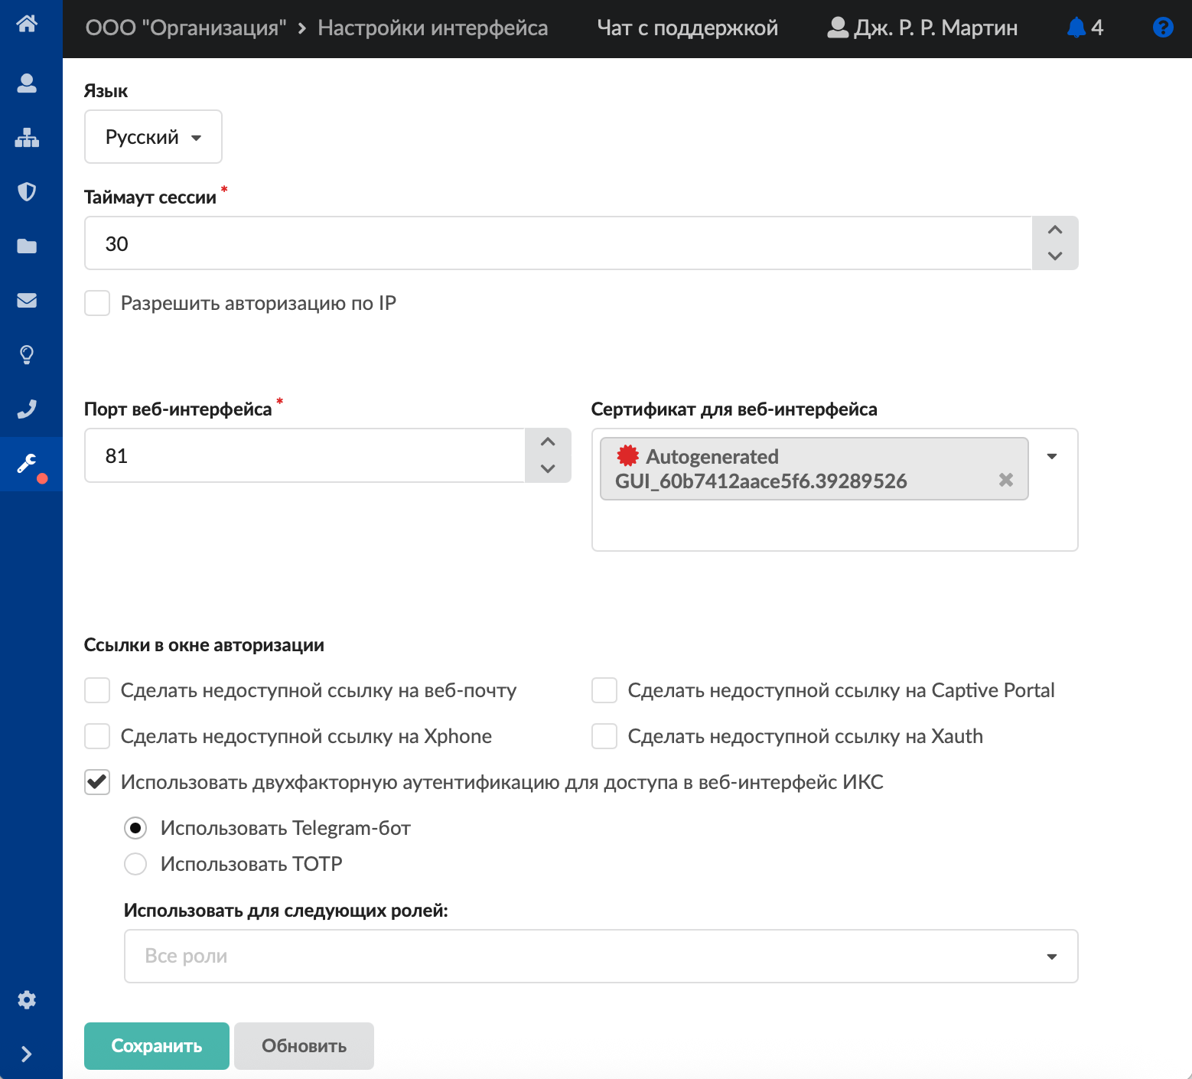This screenshot has width=1192, height=1079.
Task: Open Чат с поддержкой in the header
Action: [687, 28]
